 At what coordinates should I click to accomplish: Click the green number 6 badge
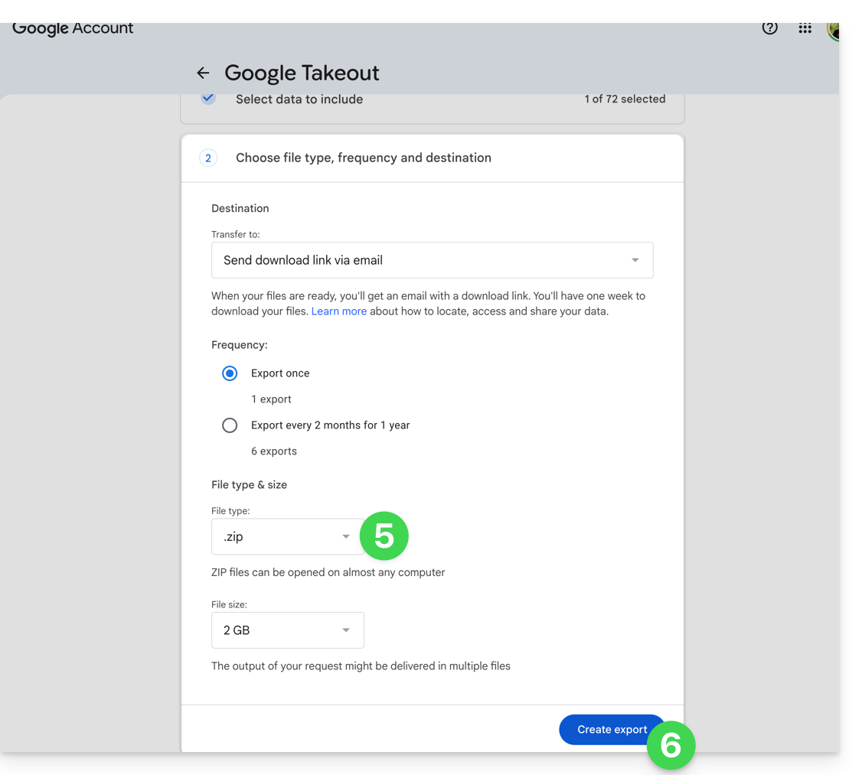pos(671,745)
